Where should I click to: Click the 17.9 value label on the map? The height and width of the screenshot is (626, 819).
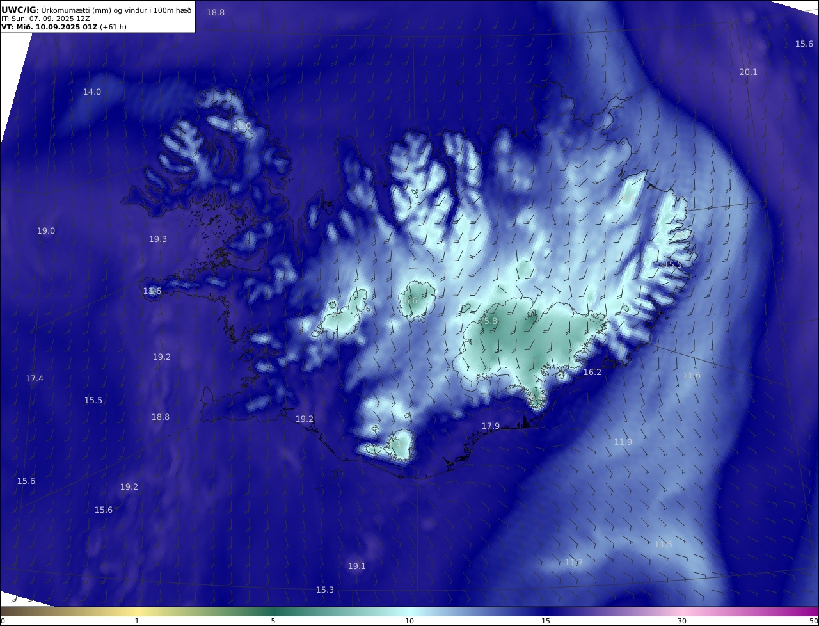point(491,426)
